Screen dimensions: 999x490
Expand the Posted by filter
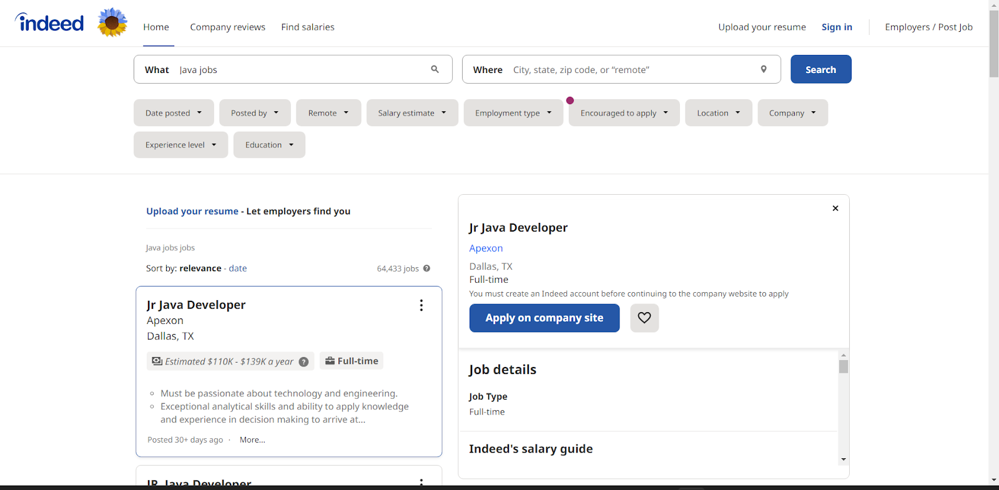click(255, 113)
